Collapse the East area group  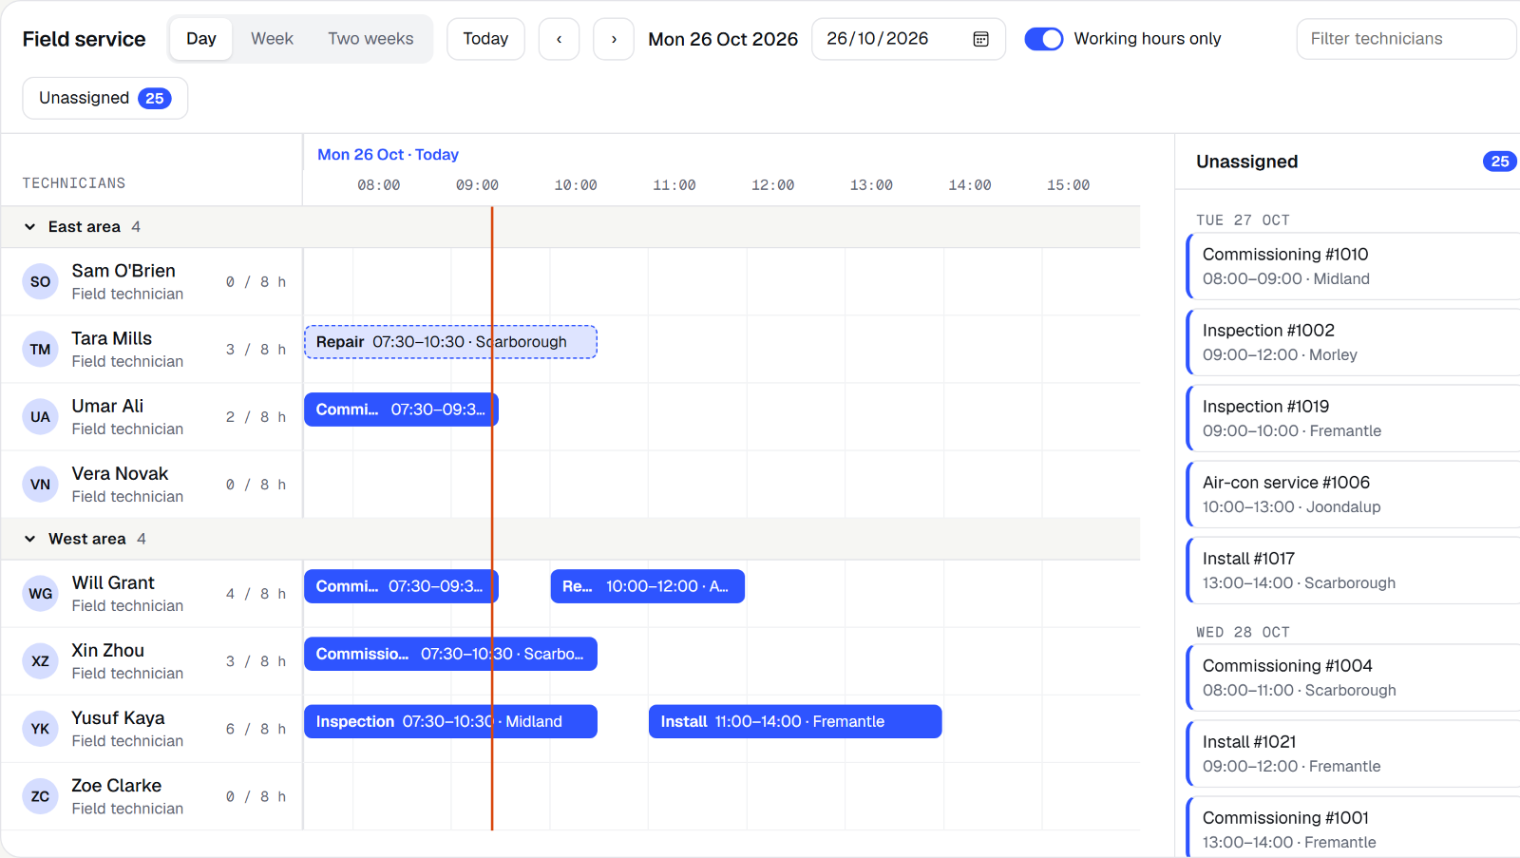29,227
